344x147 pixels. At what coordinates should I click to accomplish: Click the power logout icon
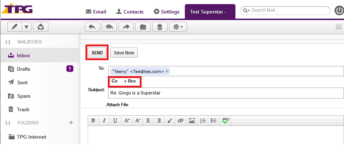coord(339,11)
